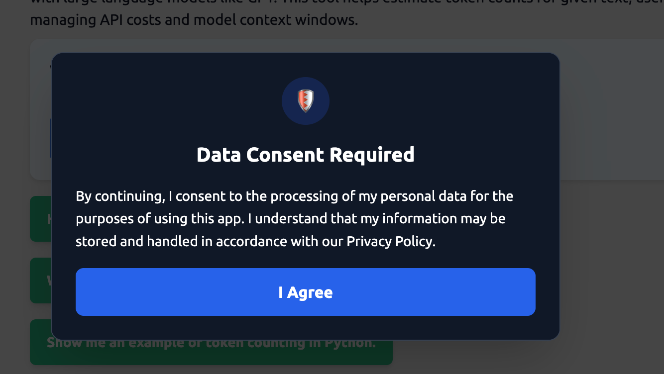Screen dimensions: 664x374
Task: Click the word "Data" in dialog heading
Action: 219,155
